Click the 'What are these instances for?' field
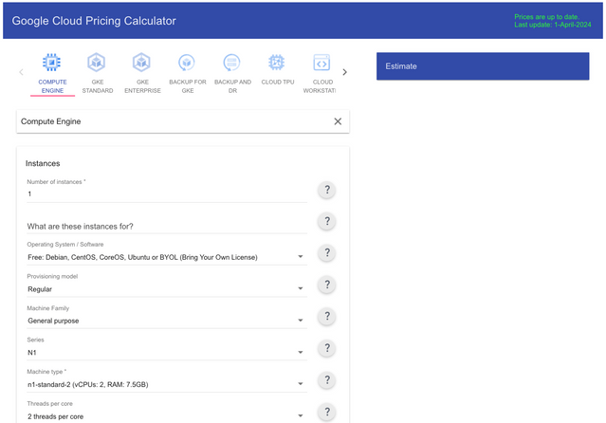The height and width of the screenshot is (423, 606). tap(163, 226)
